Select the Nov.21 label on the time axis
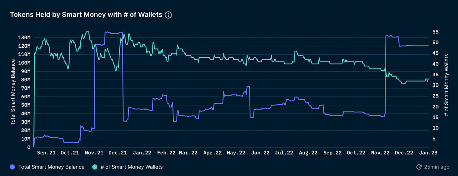Viewport: 458px width, 176px height. [94, 153]
